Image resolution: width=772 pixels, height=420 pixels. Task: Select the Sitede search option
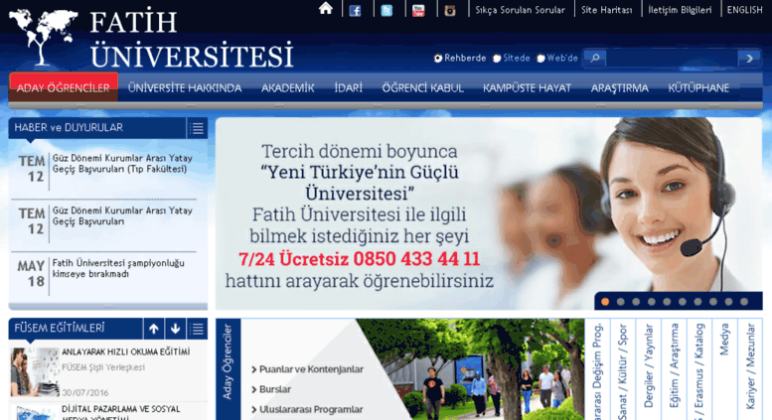pos(497,59)
